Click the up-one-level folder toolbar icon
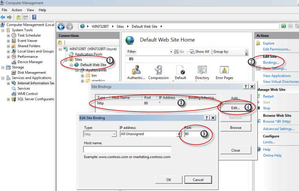The width and height of the screenshot is (299, 191). [x=18, y=17]
